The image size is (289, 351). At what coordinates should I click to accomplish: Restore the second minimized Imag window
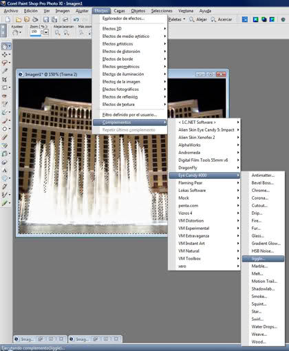pyautogui.click(x=96, y=339)
